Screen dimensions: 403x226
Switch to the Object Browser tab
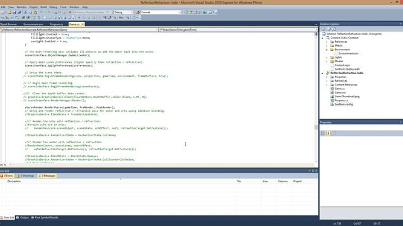(8, 24)
